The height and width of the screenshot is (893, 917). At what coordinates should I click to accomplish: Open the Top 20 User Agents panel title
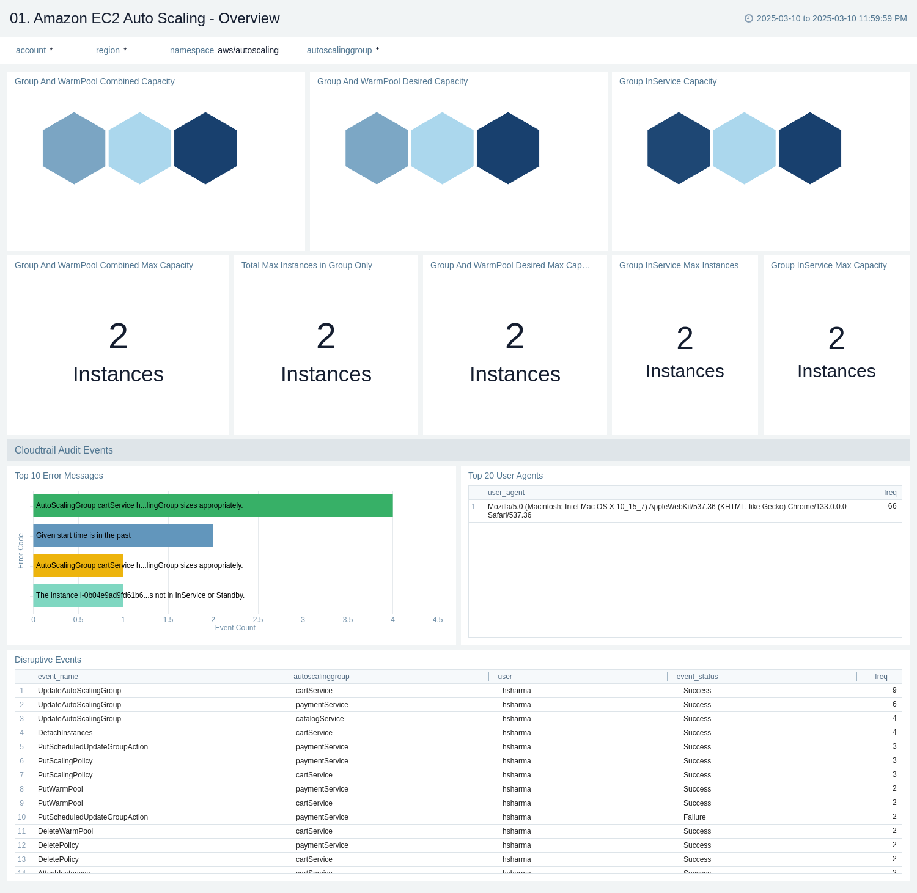[x=505, y=476]
